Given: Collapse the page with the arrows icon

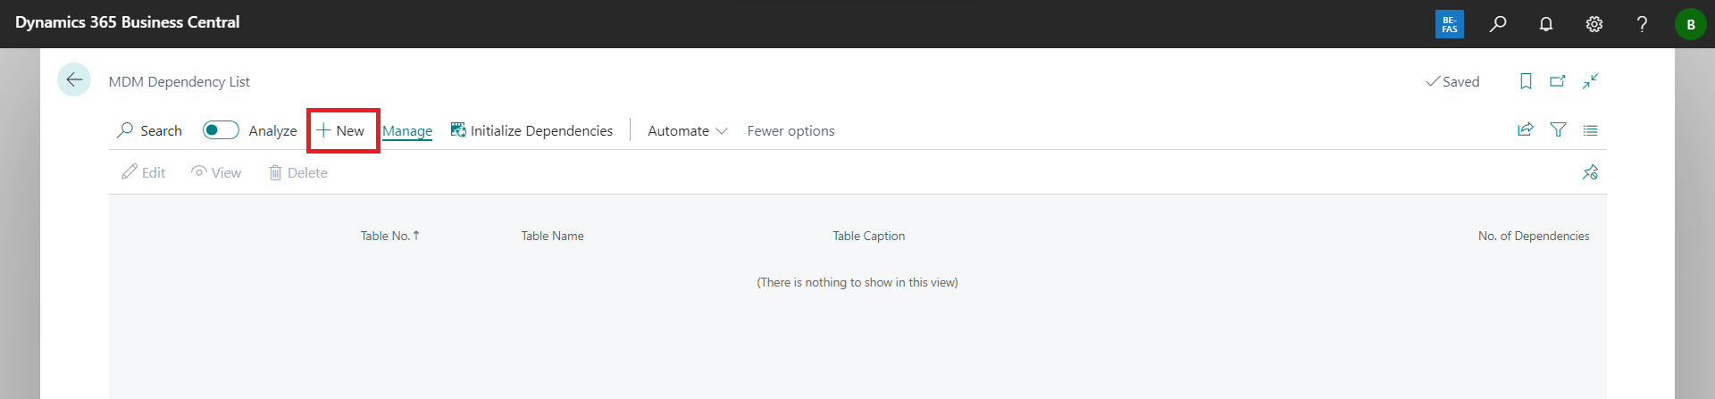Looking at the screenshot, I should pos(1590,81).
